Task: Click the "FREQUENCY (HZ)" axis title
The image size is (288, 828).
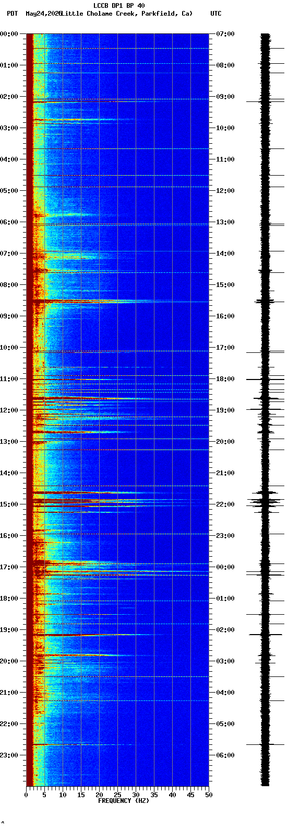Action: point(124,801)
